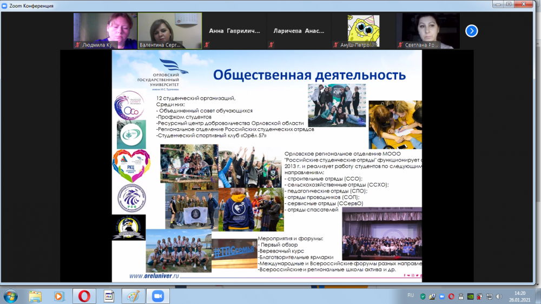This screenshot has width=541, height=304.
Task: Click the muted microphone icon on Светлана's video
Action: [401, 45]
